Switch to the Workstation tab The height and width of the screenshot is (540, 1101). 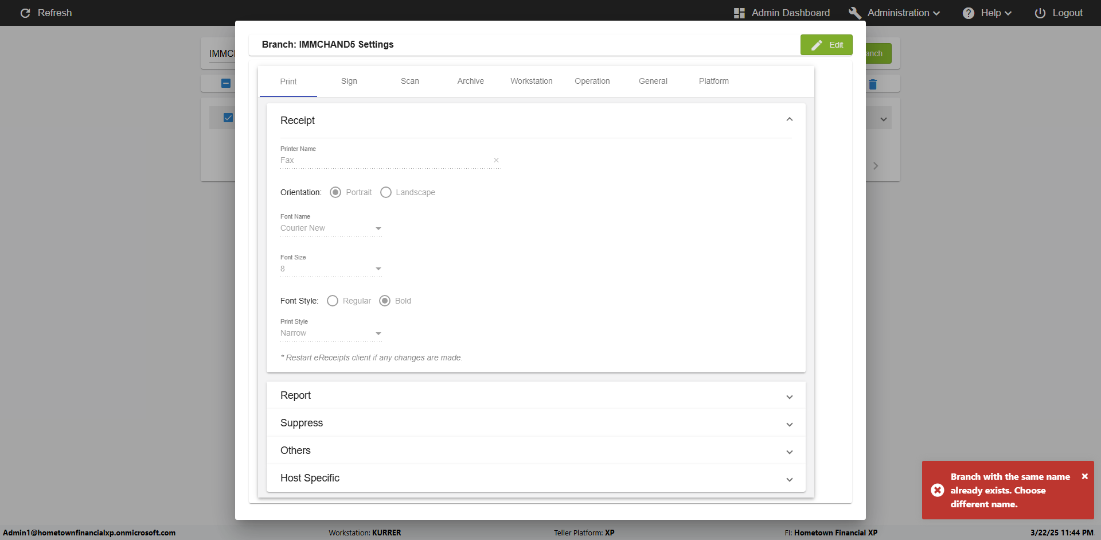point(532,81)
